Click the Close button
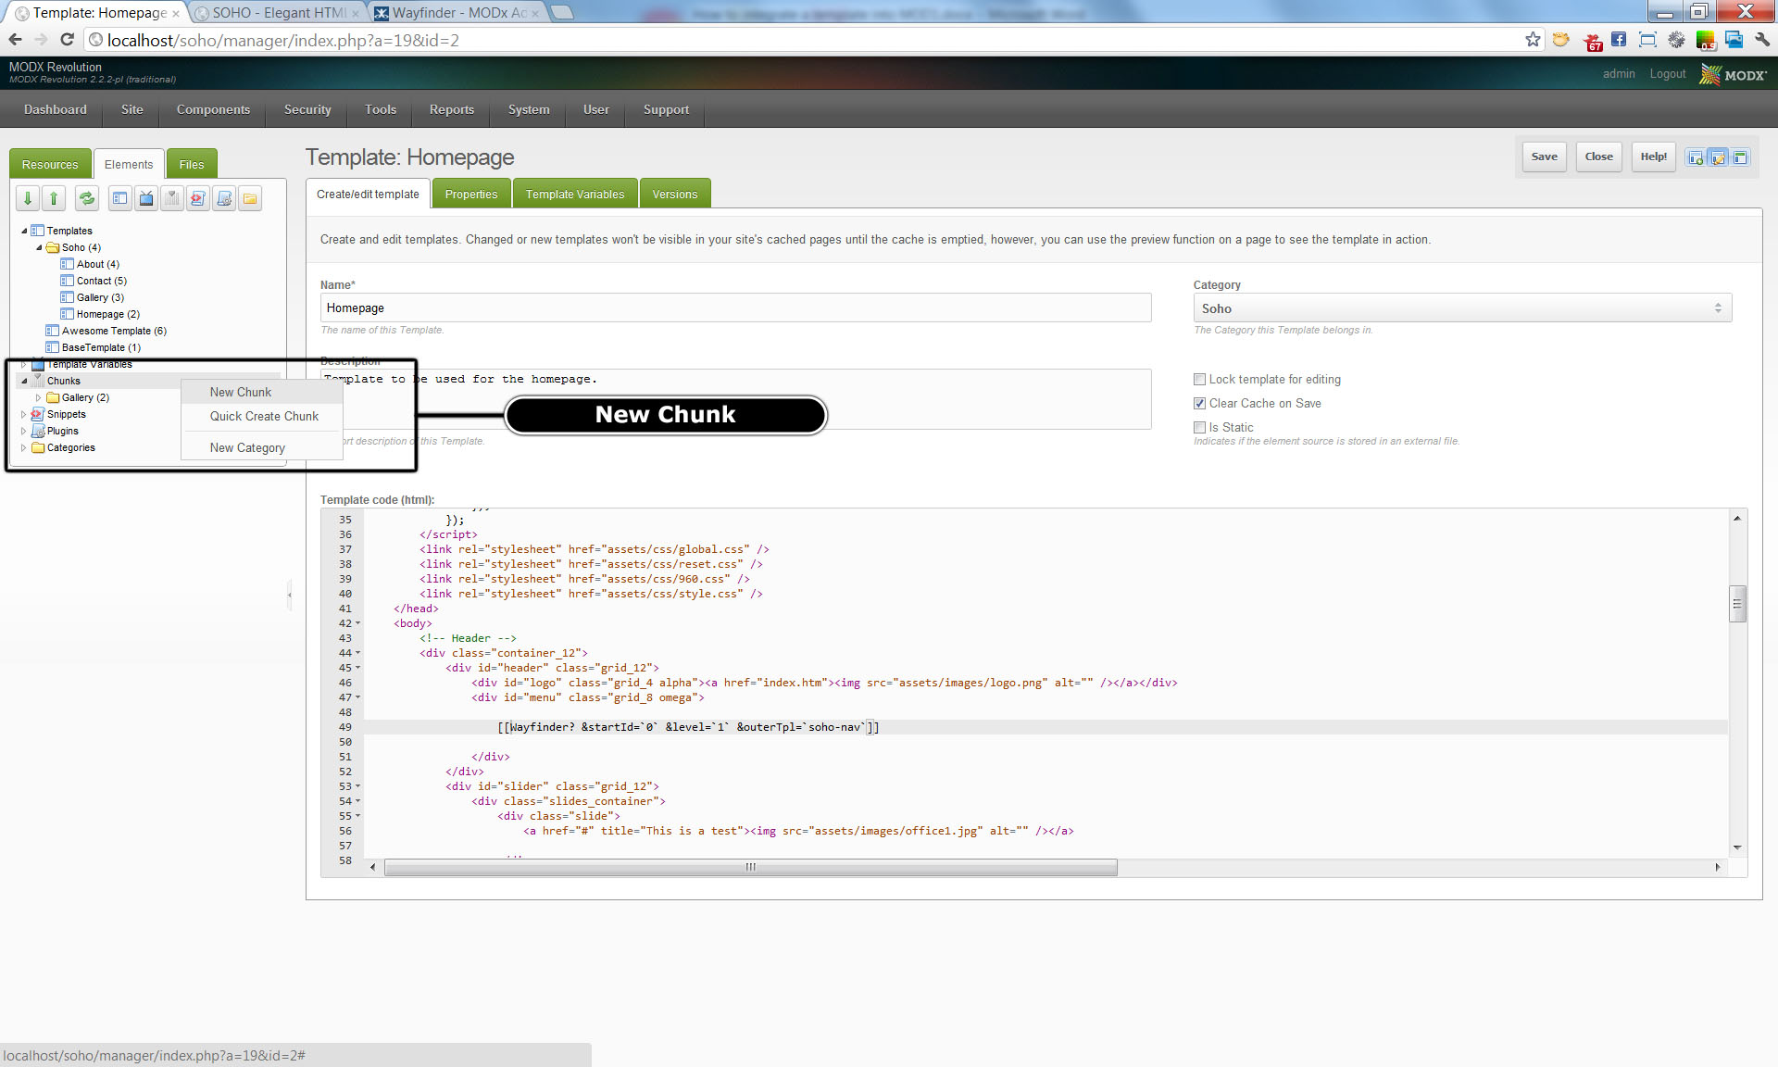The height and width of the screenshot is (1067, 1778). pyautogui.click(x=1598, y=157)
